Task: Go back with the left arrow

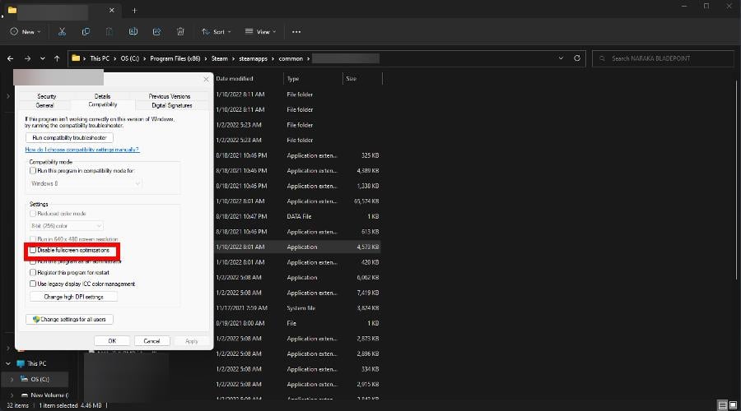Action: coord(11,58)
